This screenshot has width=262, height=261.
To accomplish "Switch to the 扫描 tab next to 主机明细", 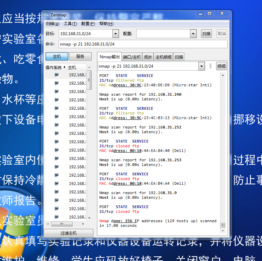I will coord(179,57).
